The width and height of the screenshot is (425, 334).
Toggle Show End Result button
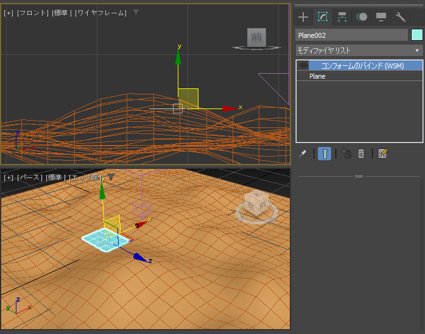point(325,154)
